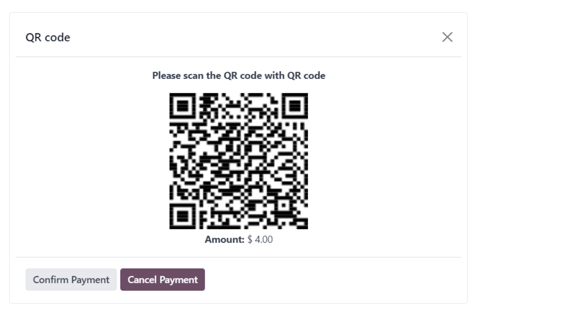Cancel the payment with Cancel Payment button
574x315 pixels.
162,279
